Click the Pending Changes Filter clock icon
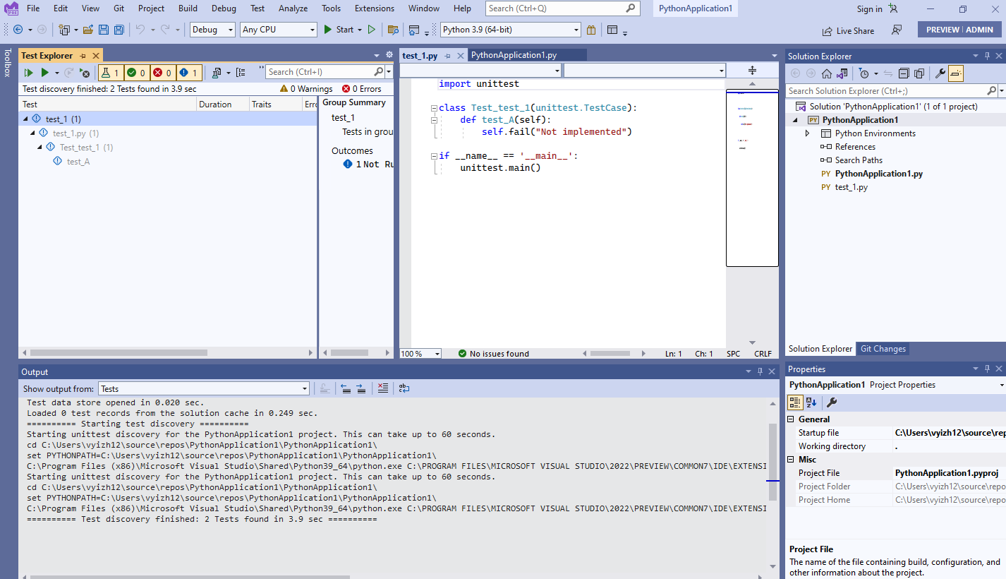This screenshot has width=1006, height=579. [x=864, y=73]
